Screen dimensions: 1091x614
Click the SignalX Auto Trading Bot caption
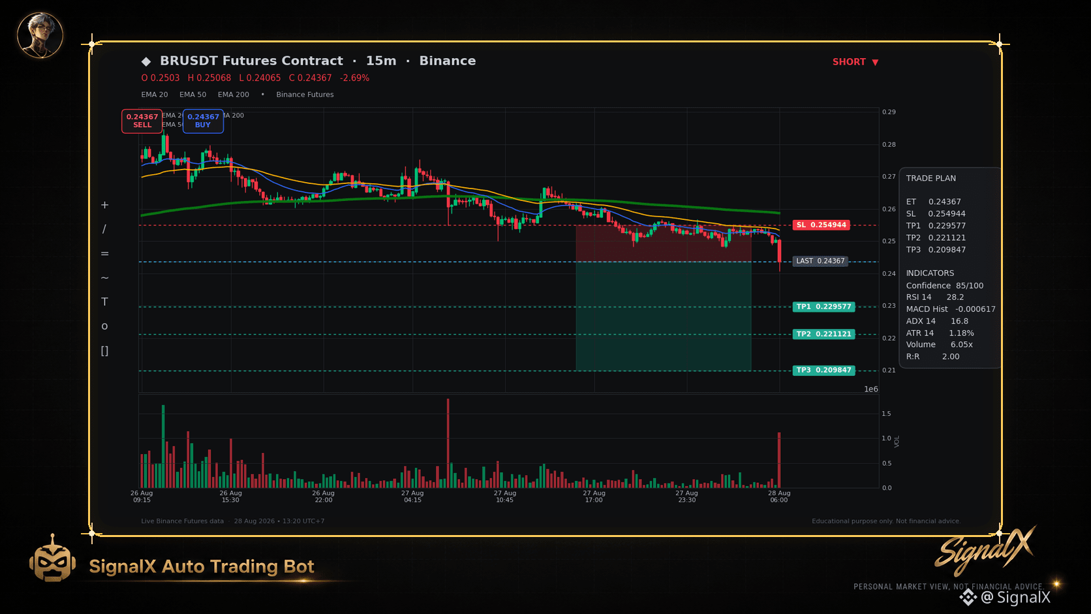pyautogui.click(x=202, y=566)
